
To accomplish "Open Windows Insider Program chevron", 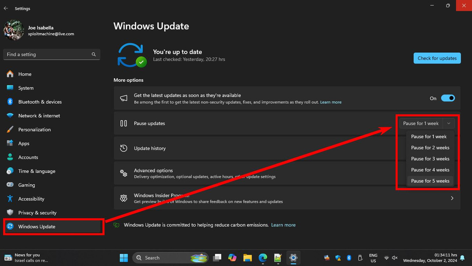I will (x=452, y=198).
